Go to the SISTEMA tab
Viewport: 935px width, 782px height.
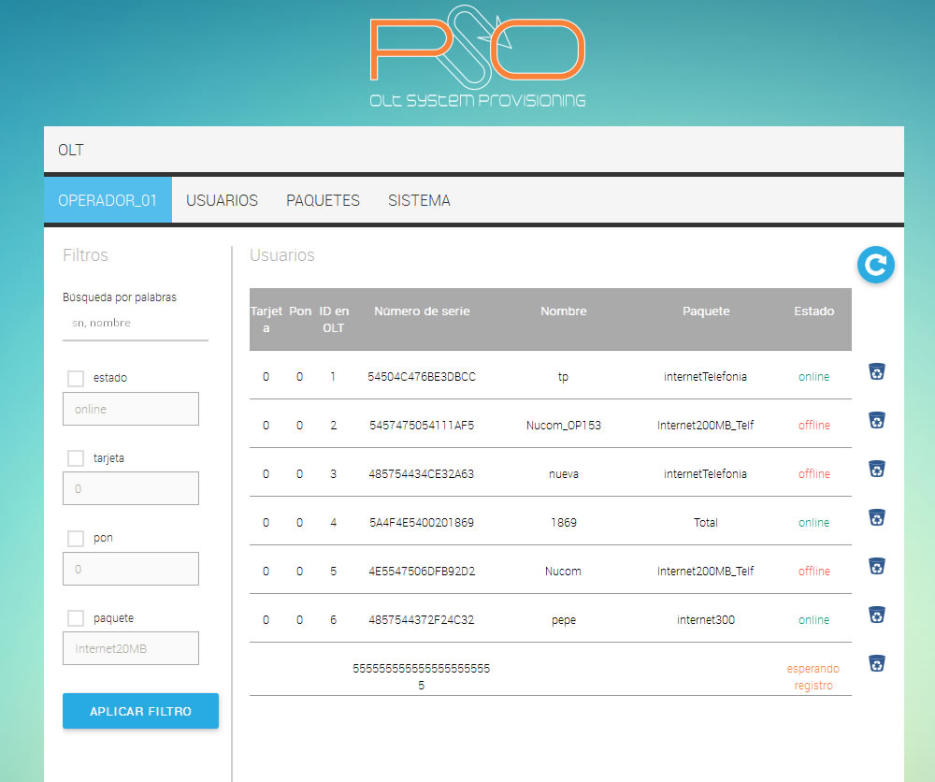pos(419,200)
